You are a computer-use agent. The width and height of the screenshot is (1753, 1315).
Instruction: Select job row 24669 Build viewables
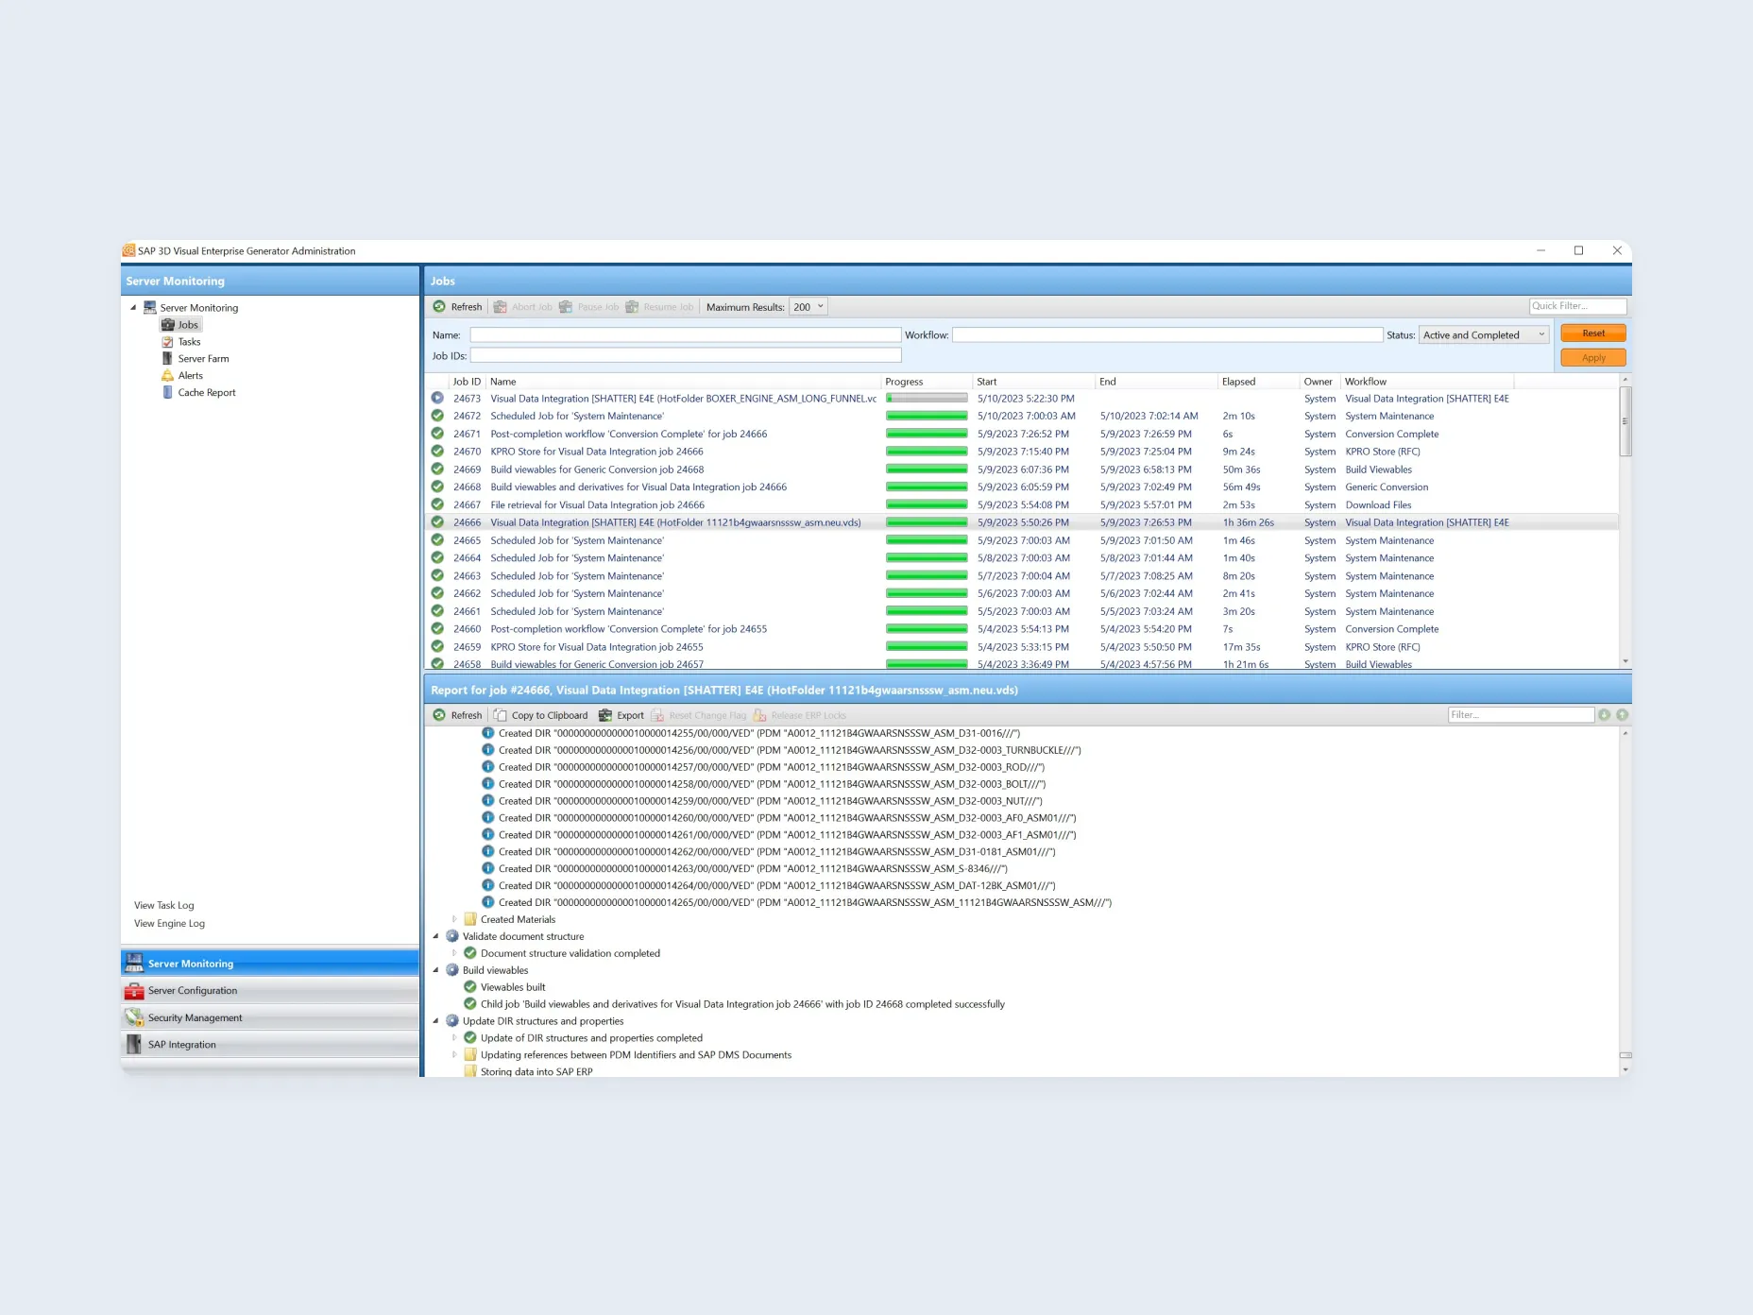click(x=1024, y=470)
